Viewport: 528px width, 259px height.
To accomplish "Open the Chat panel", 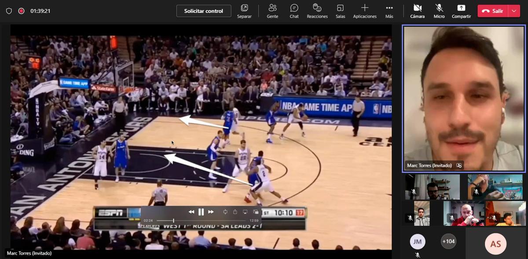I will [x=294, y=11].
